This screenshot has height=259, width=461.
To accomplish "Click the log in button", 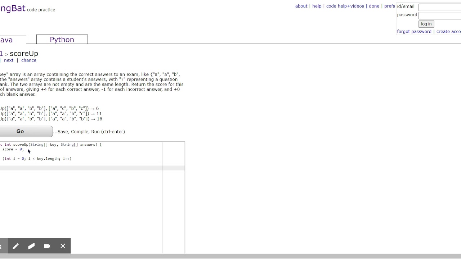I will click(426, 24).
